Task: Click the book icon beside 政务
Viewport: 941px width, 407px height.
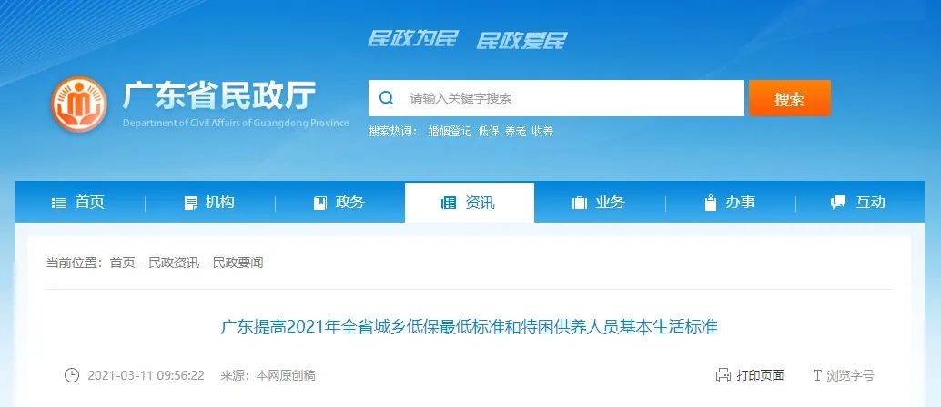Action: (x=320, y=203)
